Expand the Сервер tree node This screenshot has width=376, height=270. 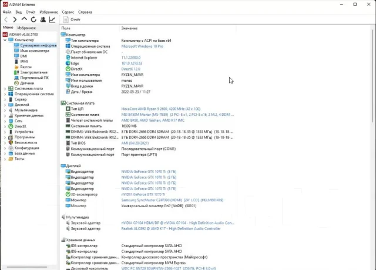(x=5, y=99)
